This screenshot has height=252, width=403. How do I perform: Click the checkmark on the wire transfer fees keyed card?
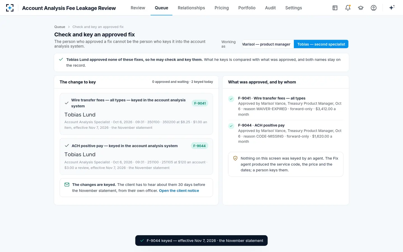67,103
